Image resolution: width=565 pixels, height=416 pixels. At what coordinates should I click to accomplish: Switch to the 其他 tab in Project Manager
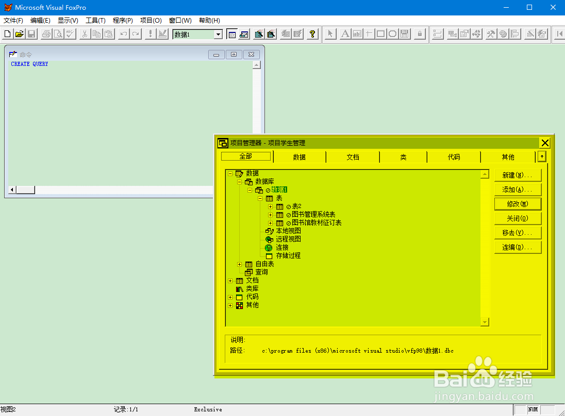coord(508,157)
